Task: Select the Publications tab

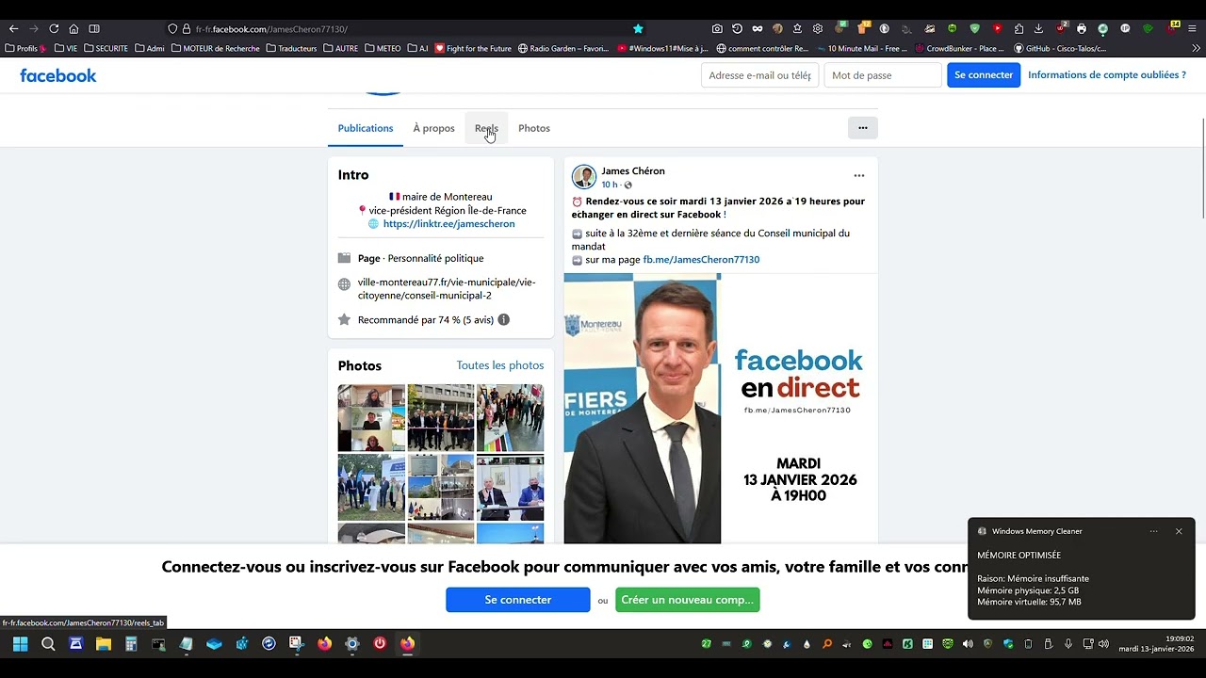Action: (366, 128)
